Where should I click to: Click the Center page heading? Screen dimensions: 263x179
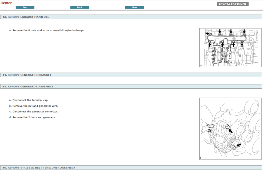6,3
